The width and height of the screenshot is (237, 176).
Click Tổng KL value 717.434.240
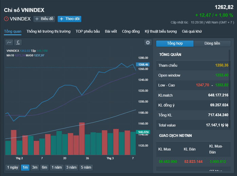(218, 115)
